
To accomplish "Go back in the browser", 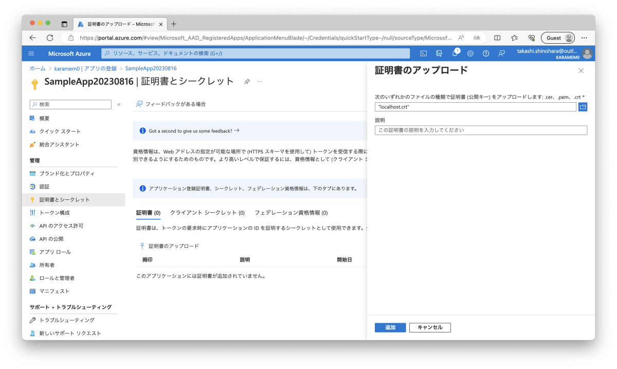I will point(33,38).
